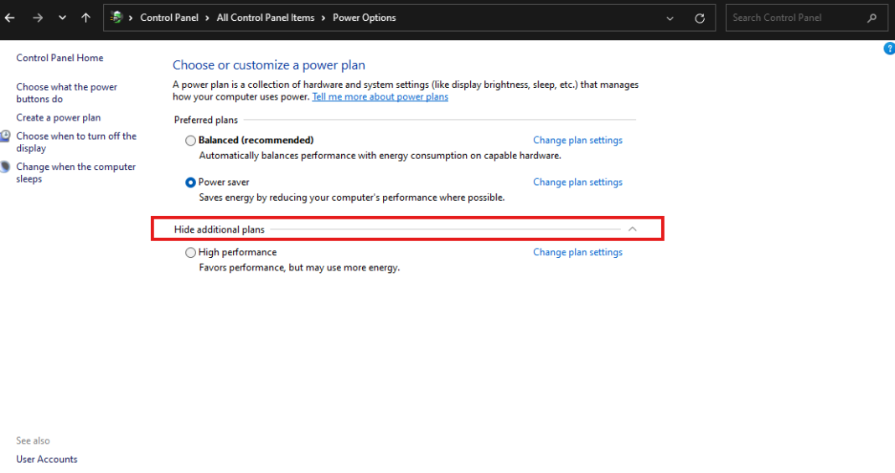The image size is (895, 473).
Task: Open the recent locations dropdown arrow
Action: pos(62,18)
